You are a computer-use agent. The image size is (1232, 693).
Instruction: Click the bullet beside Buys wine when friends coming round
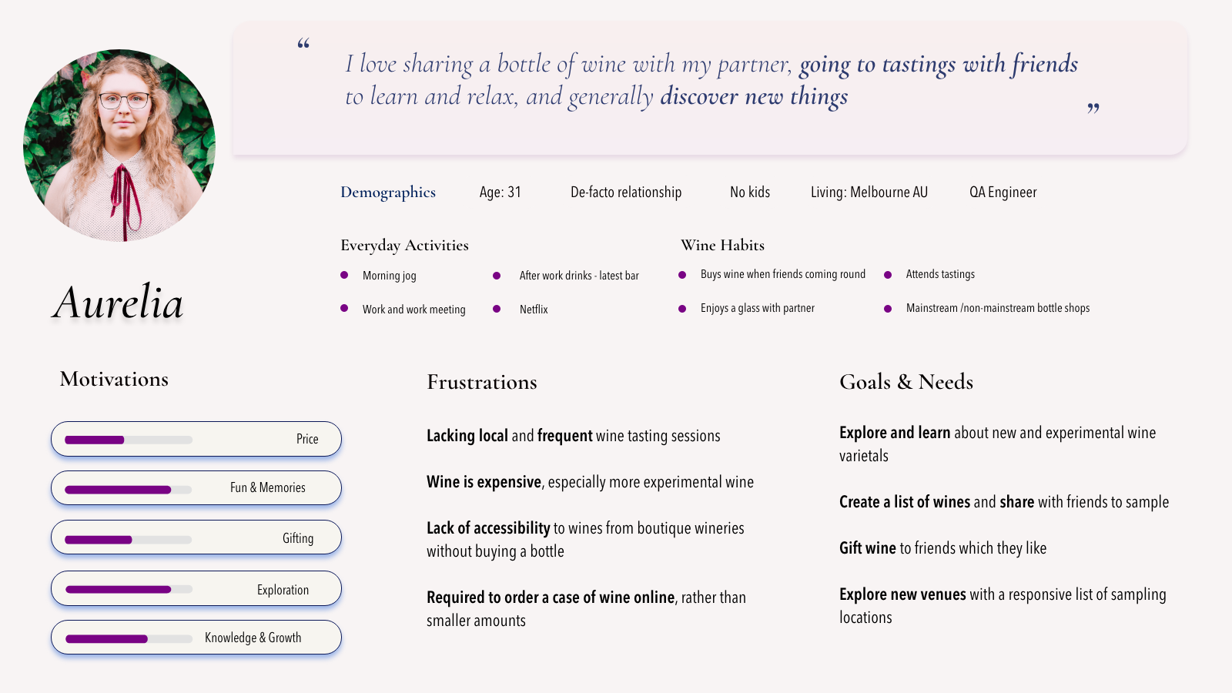(x=682, y=274)
